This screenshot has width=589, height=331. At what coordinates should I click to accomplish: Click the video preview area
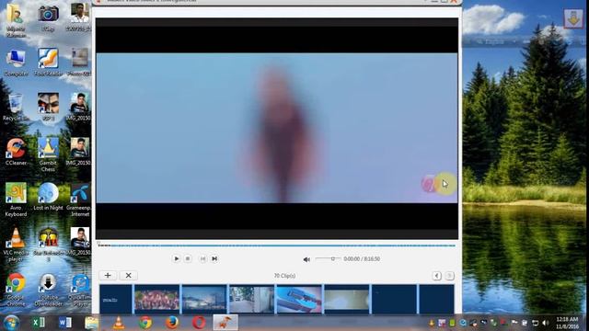click(x=277, y=128)
